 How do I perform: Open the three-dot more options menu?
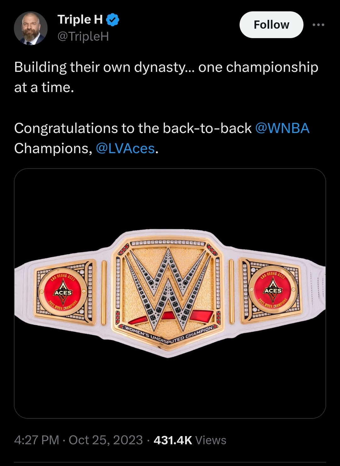pos(318,25)
